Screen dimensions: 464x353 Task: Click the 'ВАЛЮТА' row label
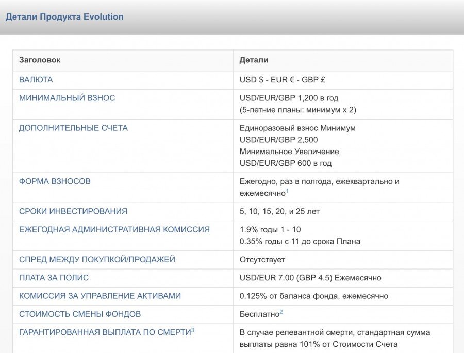pyautogui.click(x=36, y=80)
